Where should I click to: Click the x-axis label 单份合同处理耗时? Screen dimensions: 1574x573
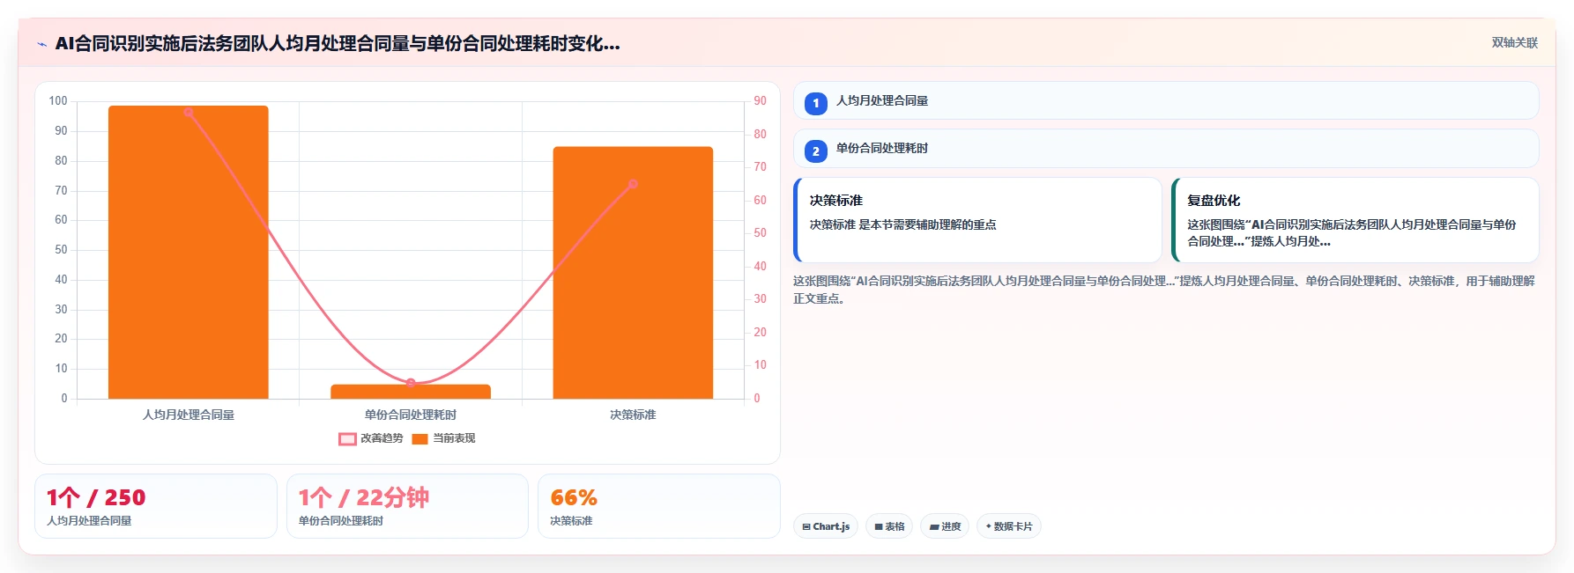pyautogui.click(x=411, y=415)
